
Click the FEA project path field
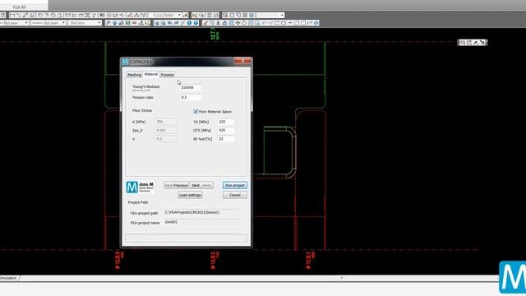coord(201,213)
